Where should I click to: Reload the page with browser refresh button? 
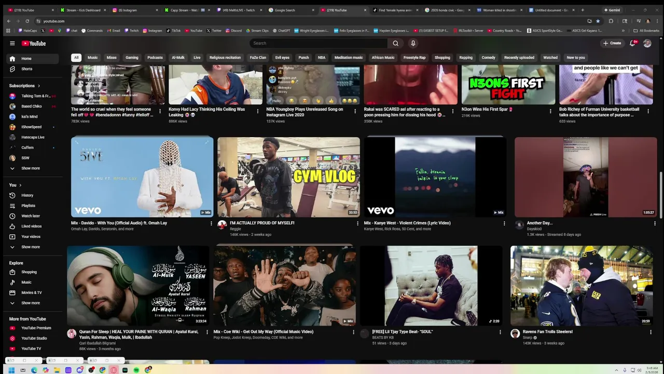coord(27,21)
